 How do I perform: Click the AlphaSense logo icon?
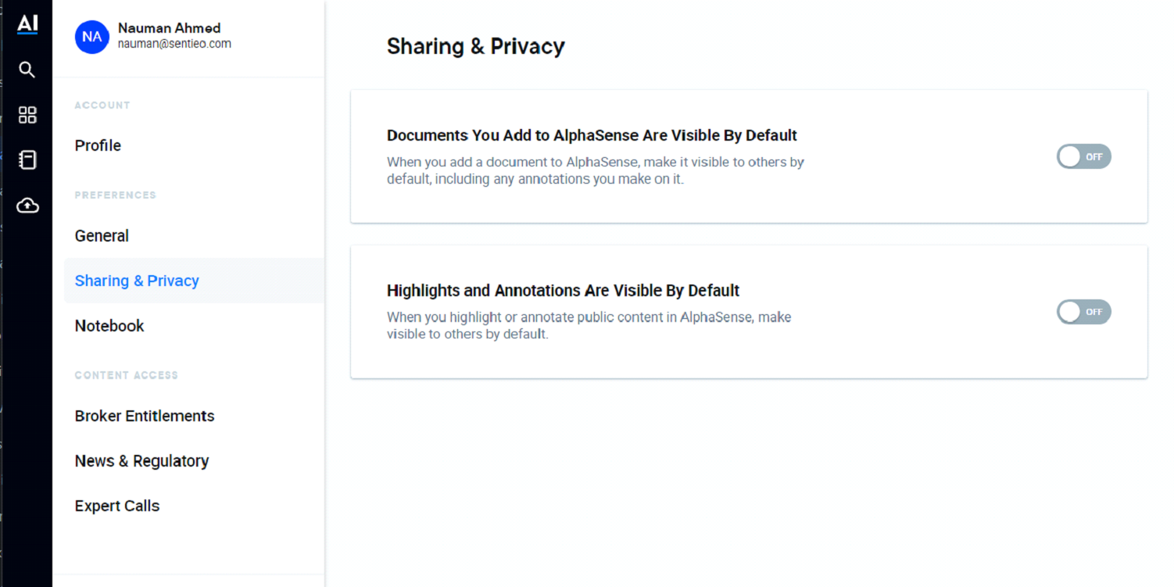[x=27, y=24]
